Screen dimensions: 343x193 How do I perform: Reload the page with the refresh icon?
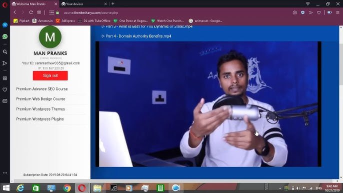point(31,12)
